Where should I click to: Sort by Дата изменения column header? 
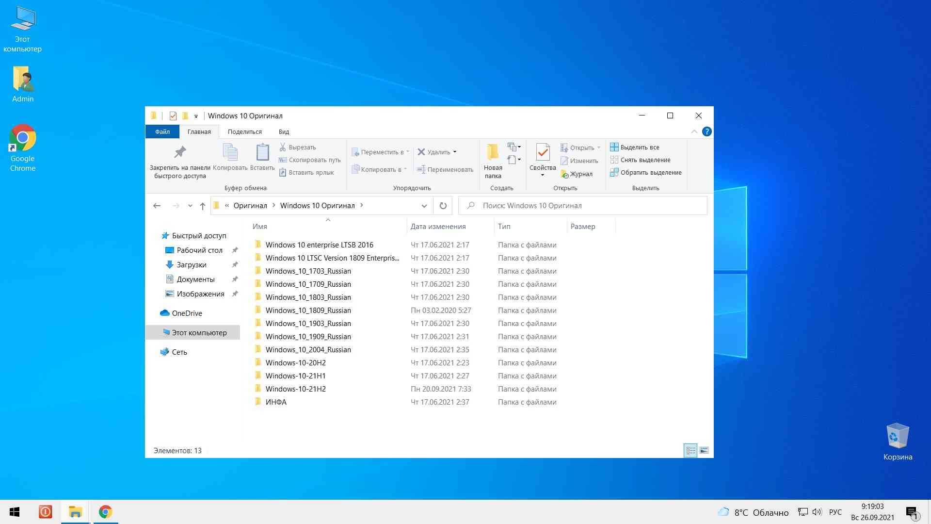pos(450,227)
